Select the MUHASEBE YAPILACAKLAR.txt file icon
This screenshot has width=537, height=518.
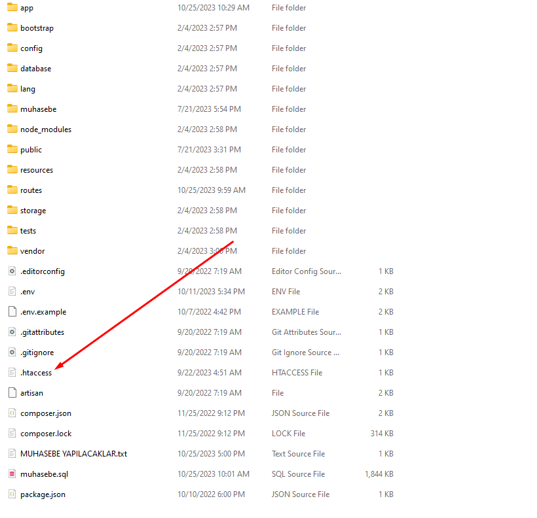point(12,453)
